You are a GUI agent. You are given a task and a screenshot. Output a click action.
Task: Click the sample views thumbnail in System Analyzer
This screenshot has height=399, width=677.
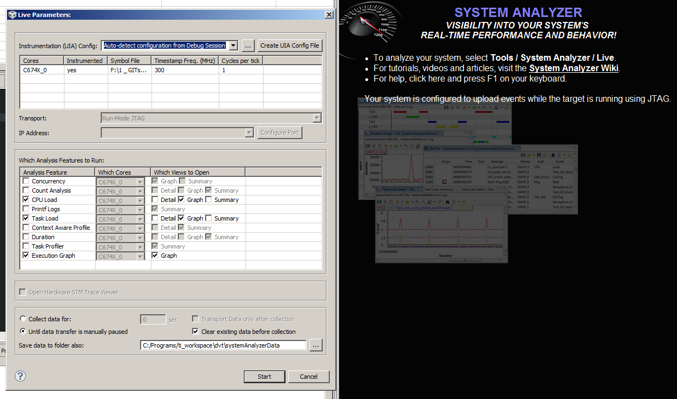point(468,180)
